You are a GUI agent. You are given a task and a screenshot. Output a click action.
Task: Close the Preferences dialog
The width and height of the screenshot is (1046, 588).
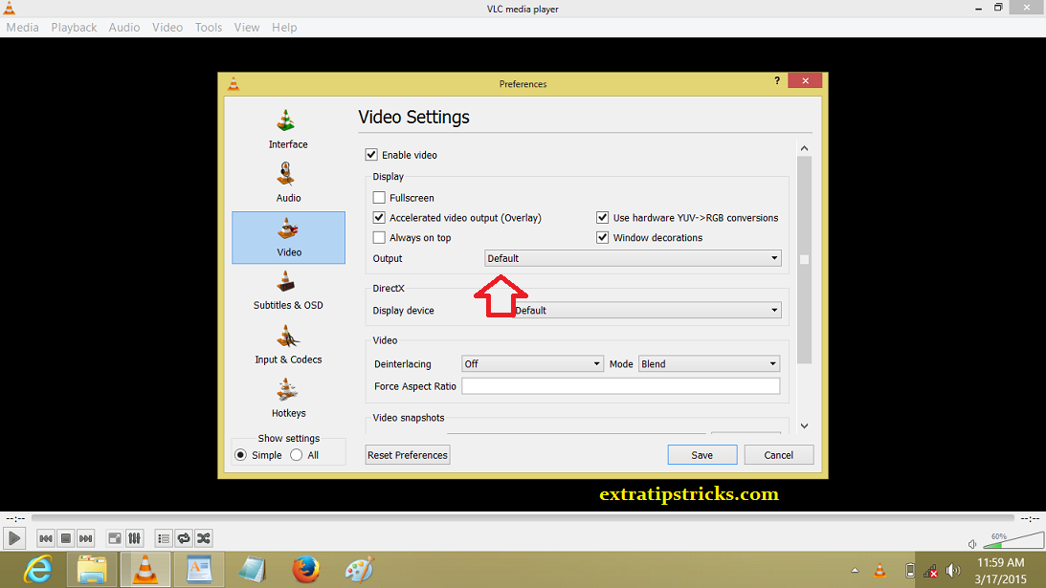[x=805, y=80]
